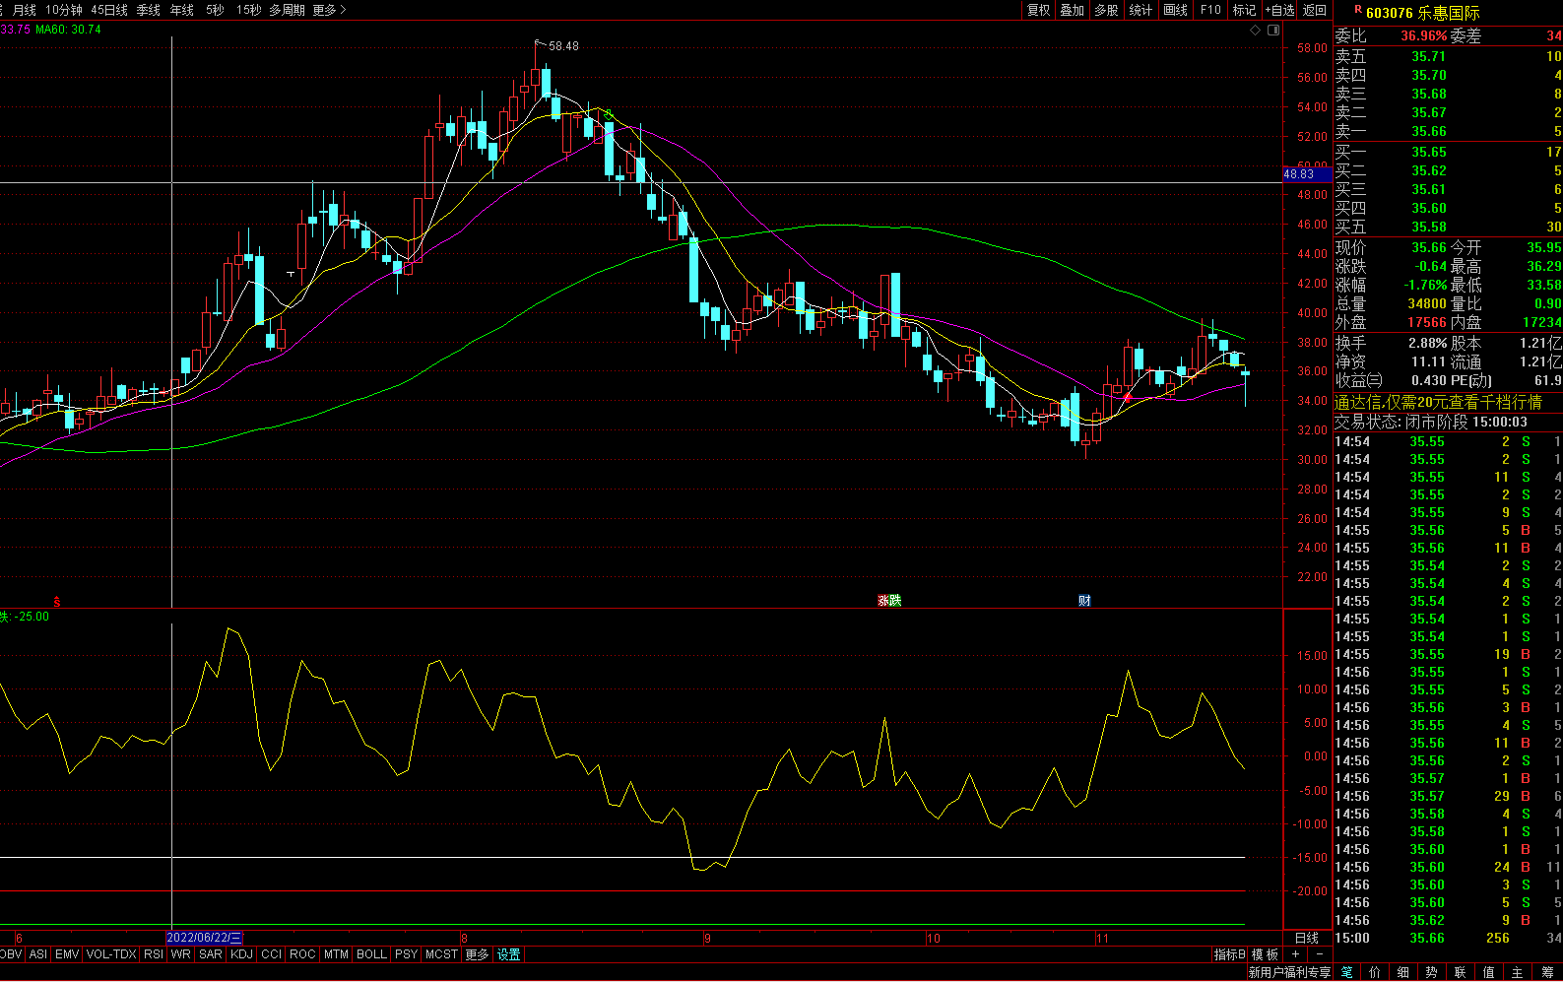Open the 更多 indicators list in bottom bar
This screenshot has height=982, width=1563.
(477, 954)
